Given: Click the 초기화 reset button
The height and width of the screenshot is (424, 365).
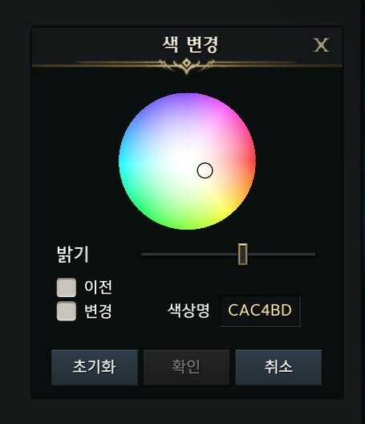Looking at the screenshot, I should [x=95, y=367].
